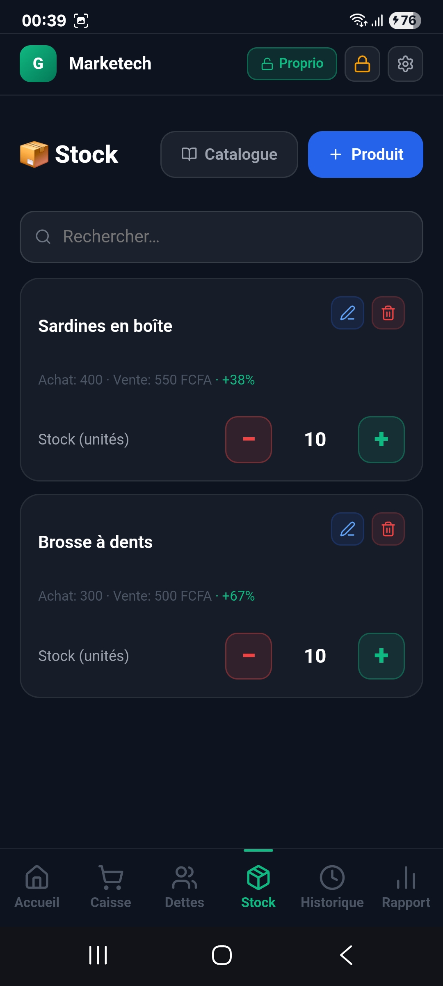Image resolution: width=443 pixels, height=986 pixels.
Task: View the Historique tab
Action: click(332, 887)
